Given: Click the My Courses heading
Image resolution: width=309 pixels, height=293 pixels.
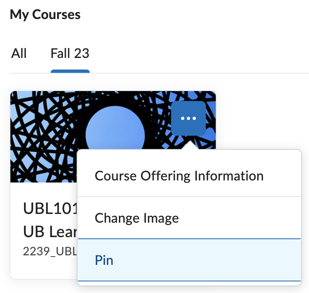Looking at the screenshot, I should (x=45, y=15).
